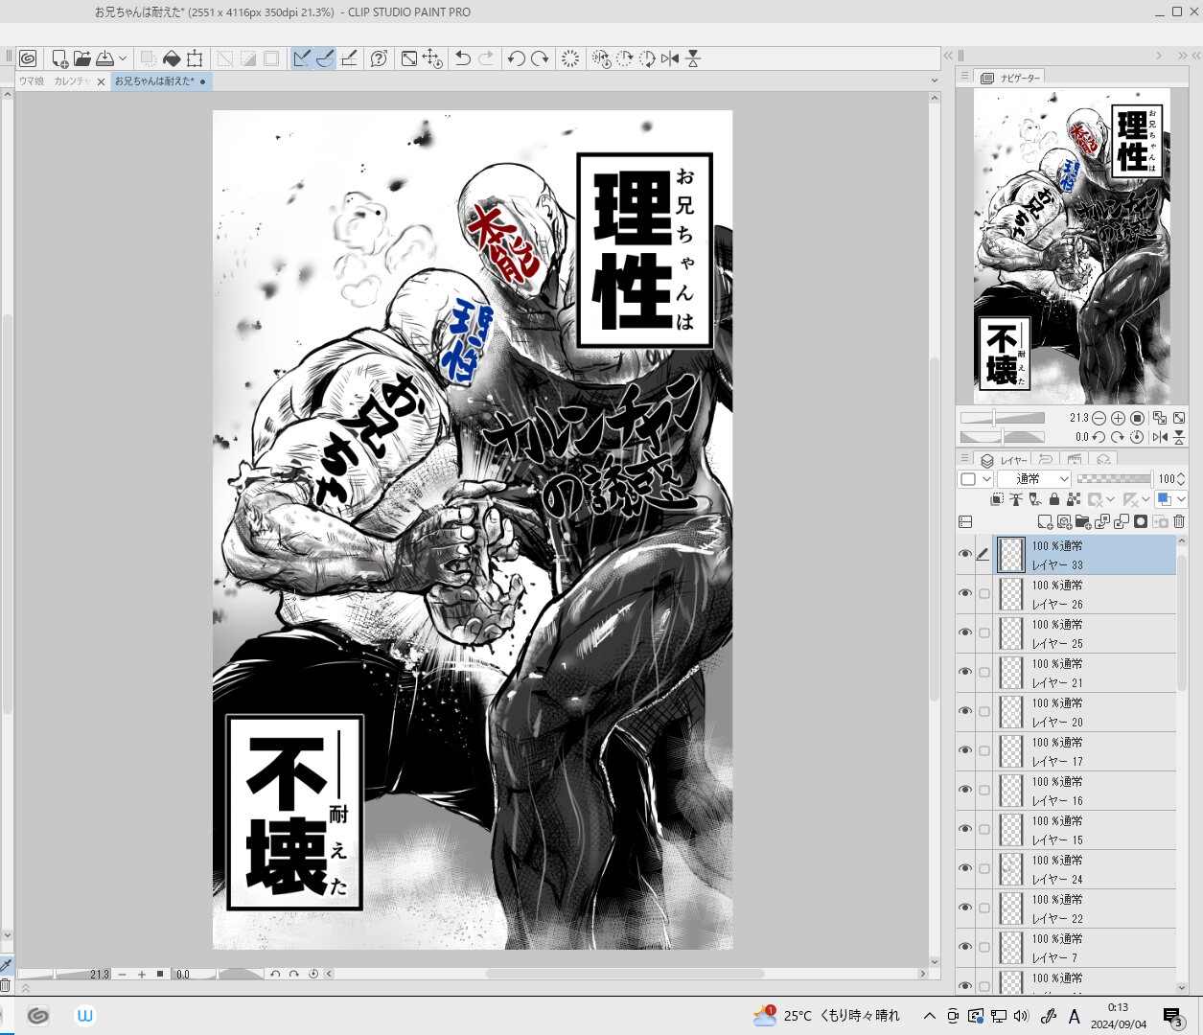The height and width of the screenshot is (1035, 1203).
Task: Flip the view horizontally in Navigator
Action: [x=1160, y=437]
